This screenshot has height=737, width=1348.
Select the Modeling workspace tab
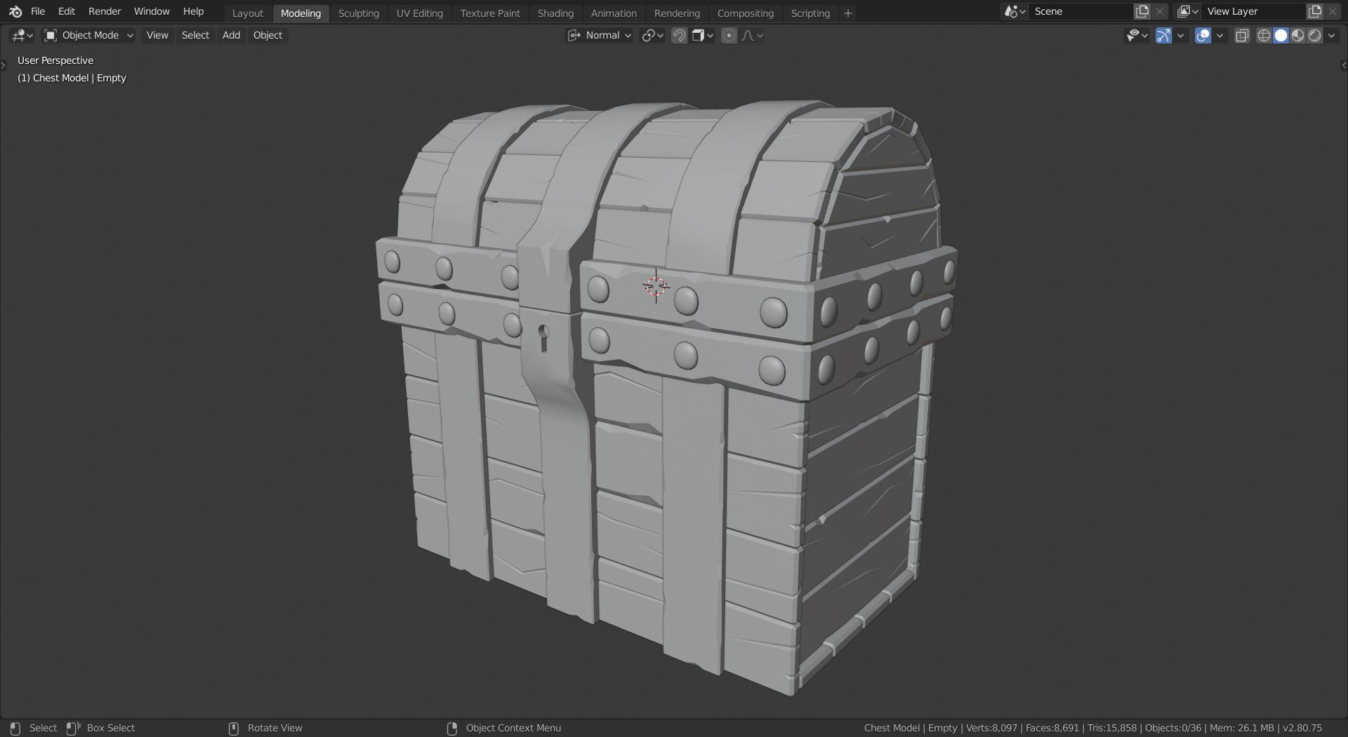300,13
